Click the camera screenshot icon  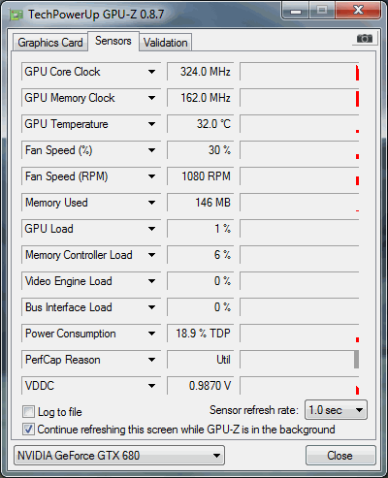click(x=365, y=39)
